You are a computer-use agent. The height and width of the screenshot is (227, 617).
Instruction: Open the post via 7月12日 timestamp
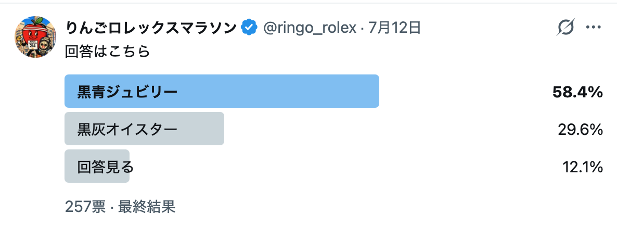[x=395, y=28]
